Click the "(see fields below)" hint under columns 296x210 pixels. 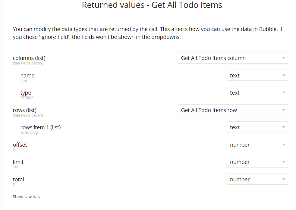(x=28, y=63)
